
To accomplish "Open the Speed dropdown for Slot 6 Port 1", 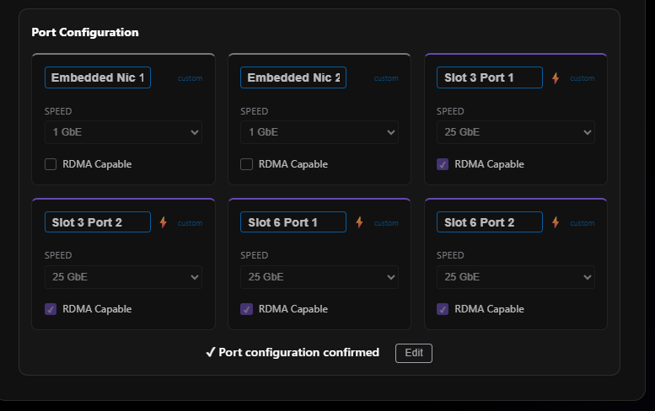I will pos(319,277).
